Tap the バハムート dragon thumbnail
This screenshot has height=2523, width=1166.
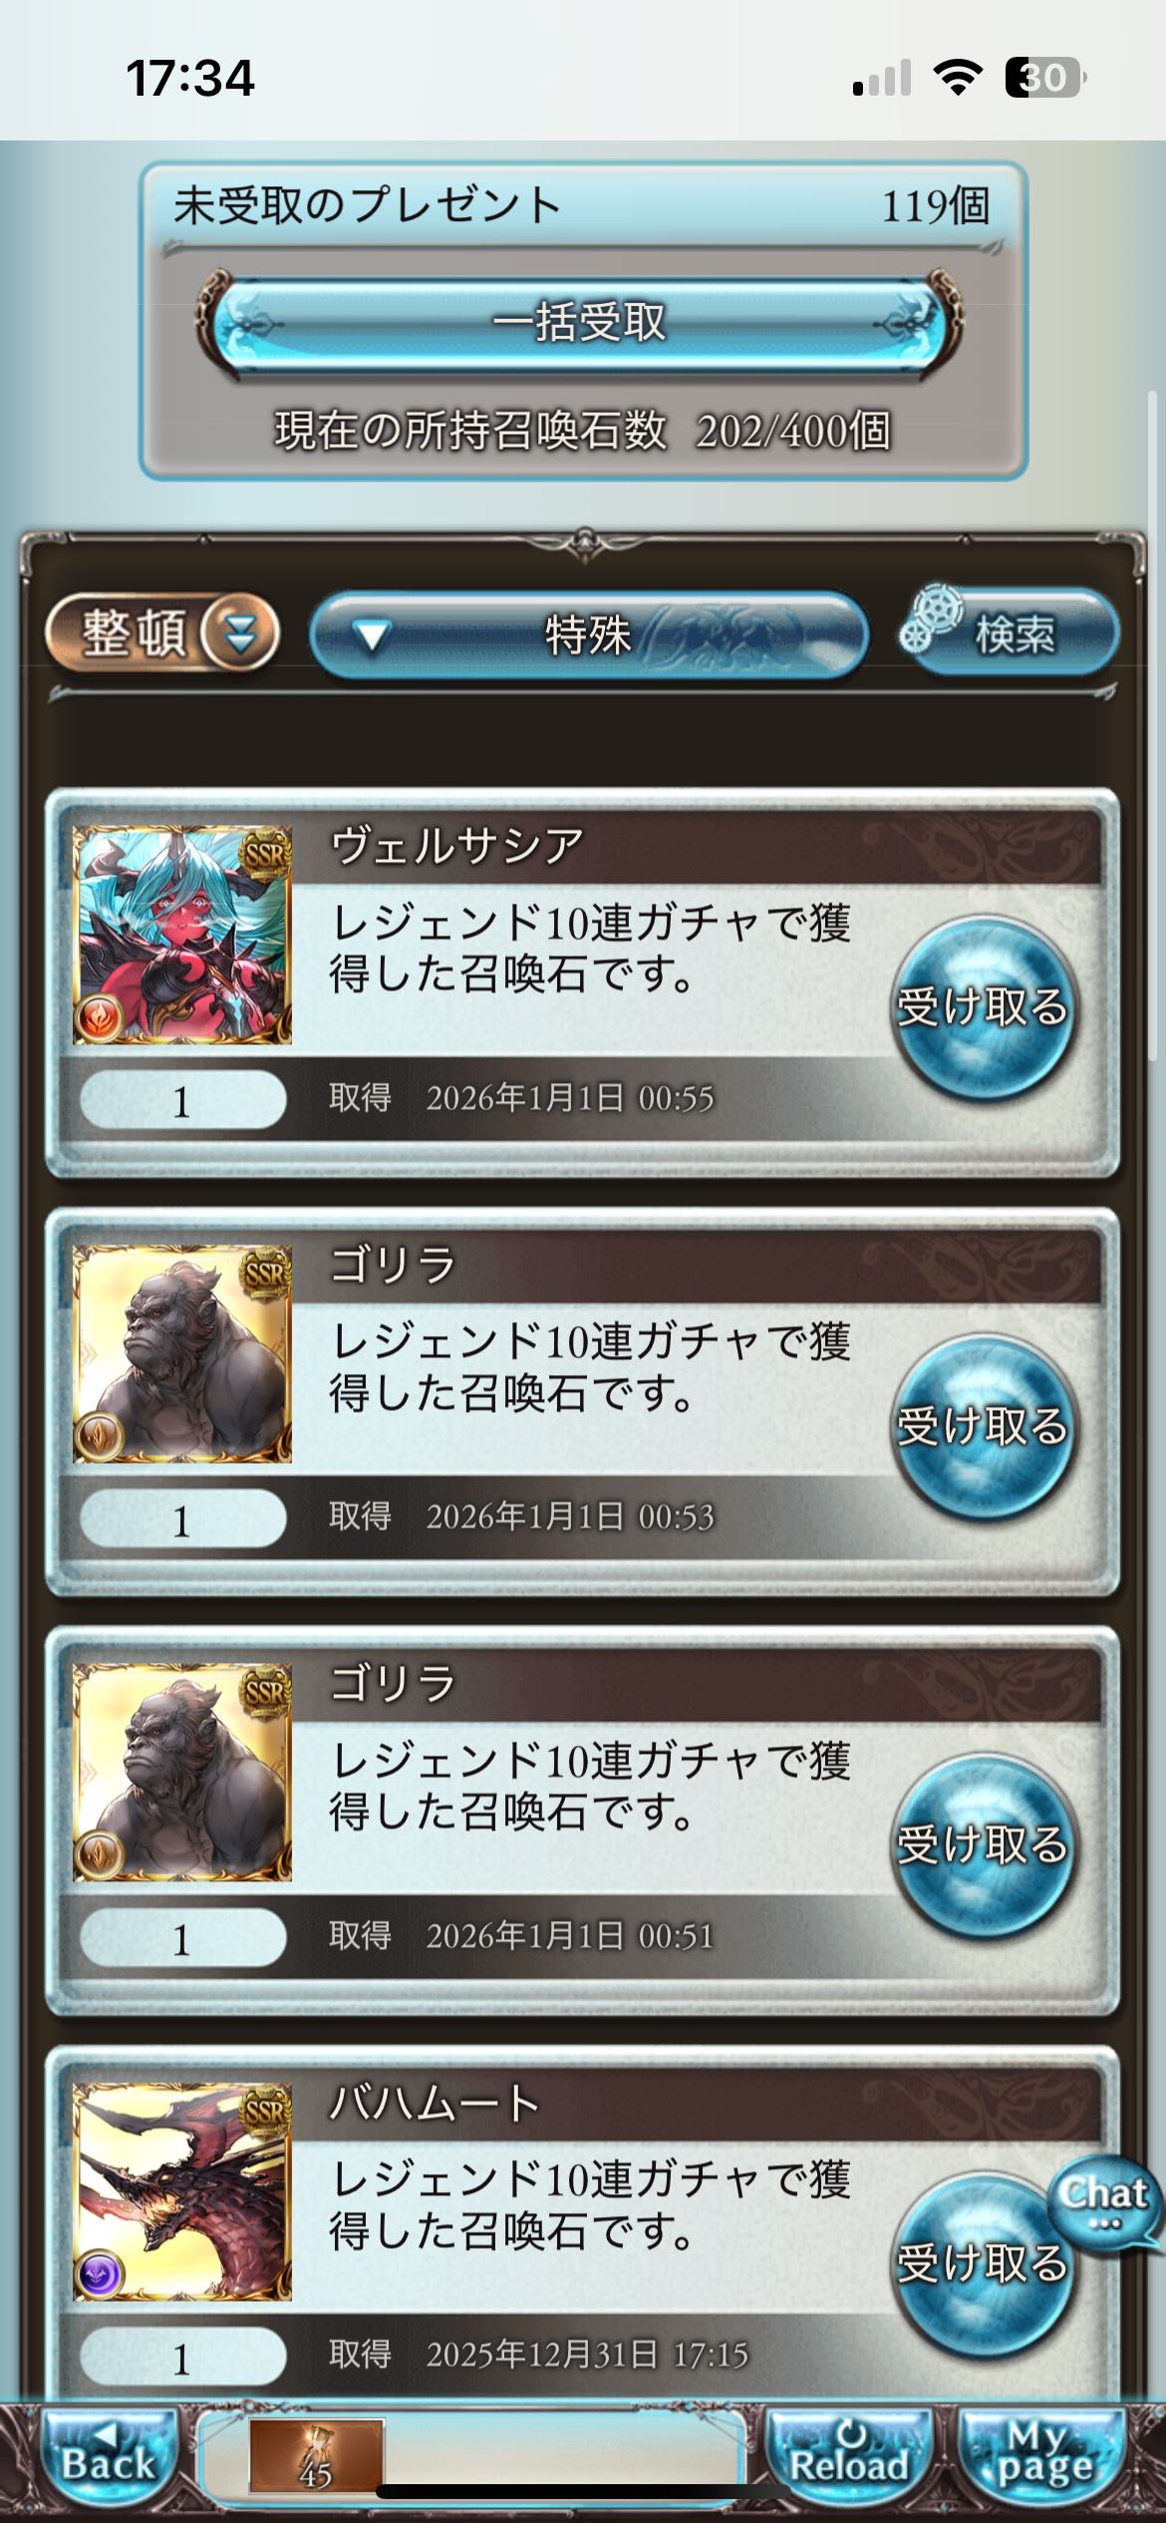click(182, 2191)
